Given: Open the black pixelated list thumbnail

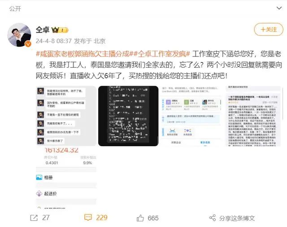Looking at the screenshot, I should [128, 116].
